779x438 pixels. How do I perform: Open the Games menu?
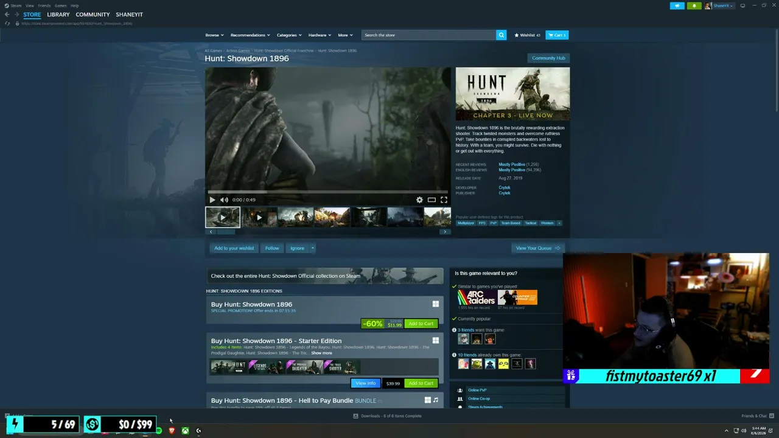click(61, 5)
